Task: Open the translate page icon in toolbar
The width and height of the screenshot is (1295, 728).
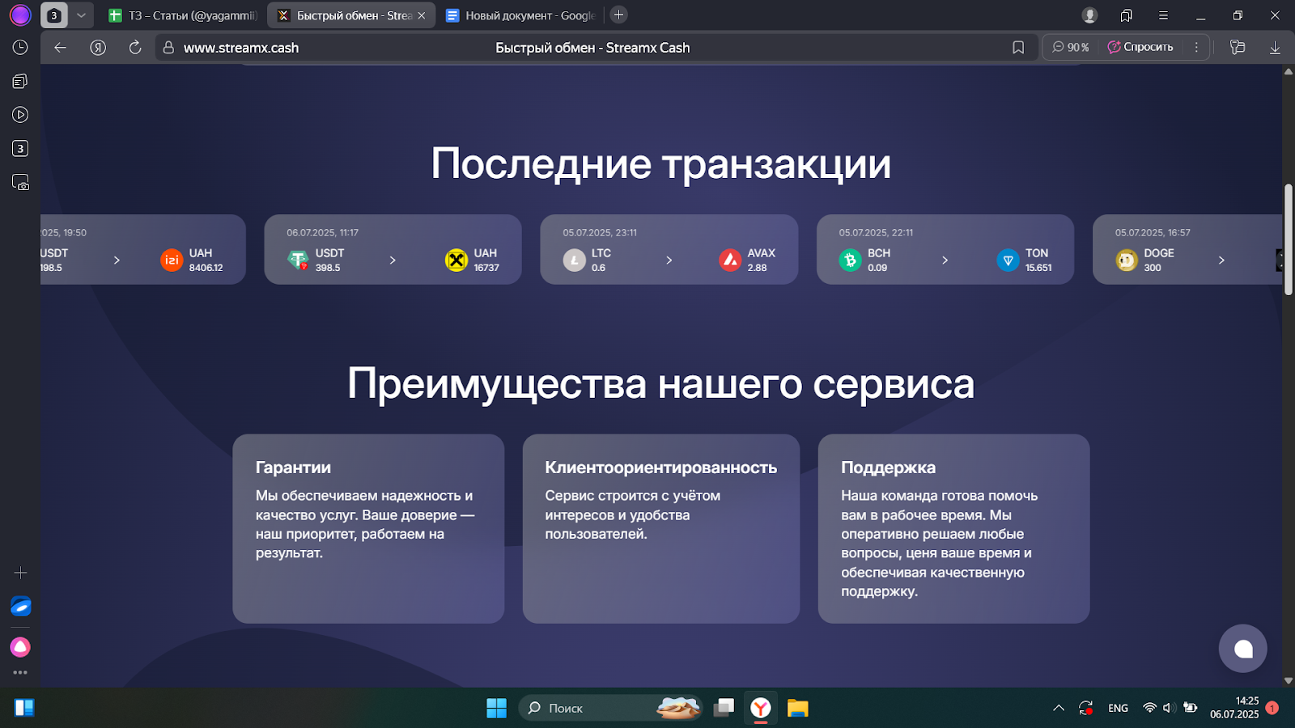Action: (1238, 48)
